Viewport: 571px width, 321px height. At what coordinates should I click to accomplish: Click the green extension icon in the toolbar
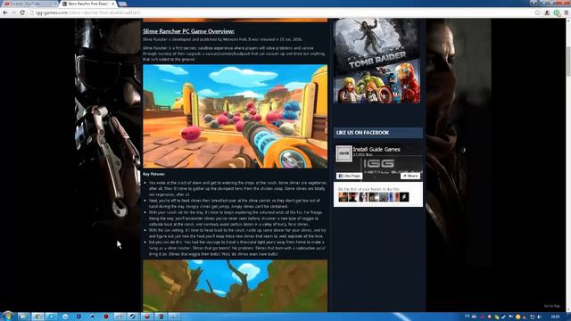(x=557, y=12)
